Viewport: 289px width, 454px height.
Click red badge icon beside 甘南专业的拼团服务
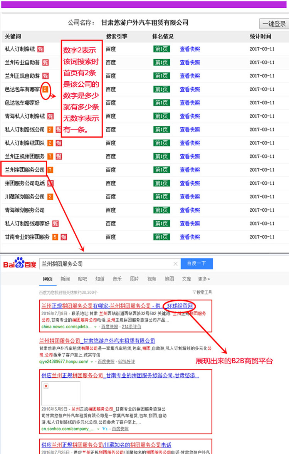64,237
